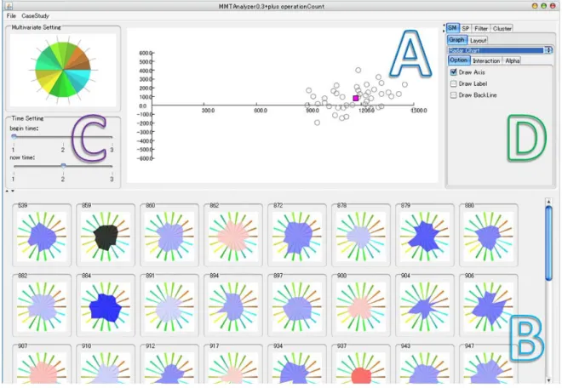Click the -600.0 bottom y-axis label
Viewport: 562px width, 388px height.
tap(145, 158)
